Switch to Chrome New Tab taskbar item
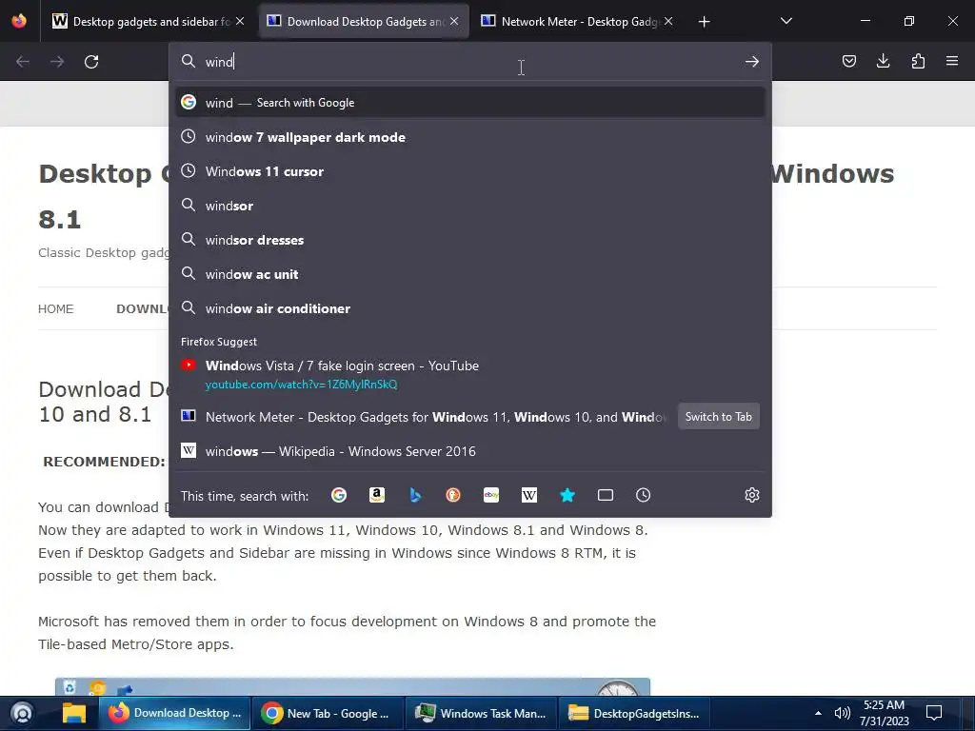 click(328, 713)
